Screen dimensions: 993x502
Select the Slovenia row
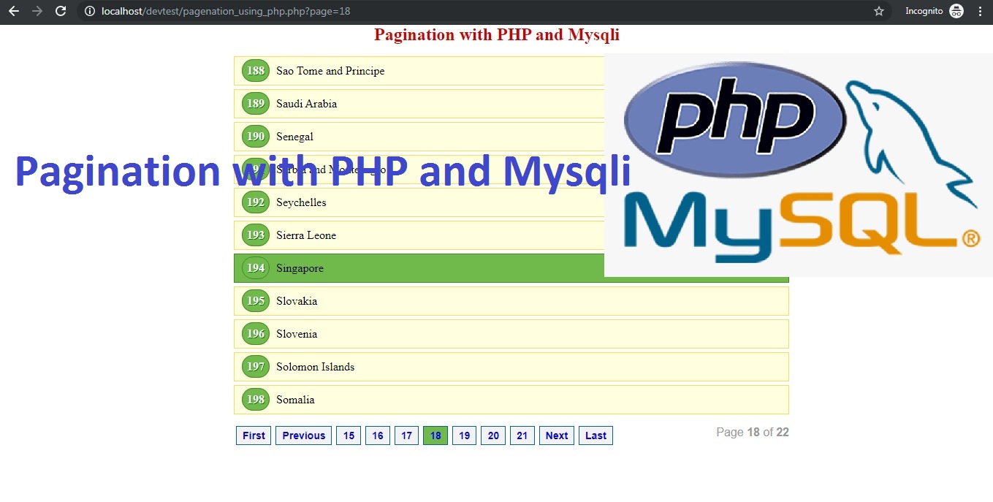[x=511, y=334]
